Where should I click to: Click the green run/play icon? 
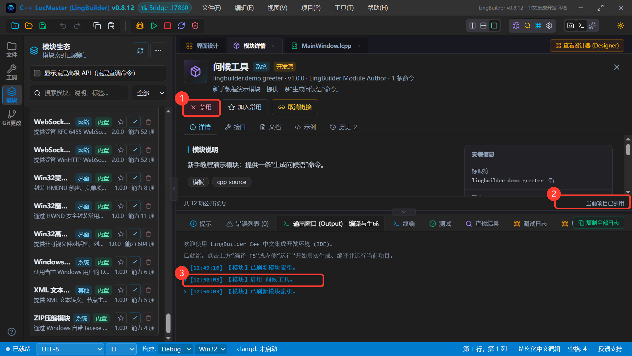tap(154, 26)
